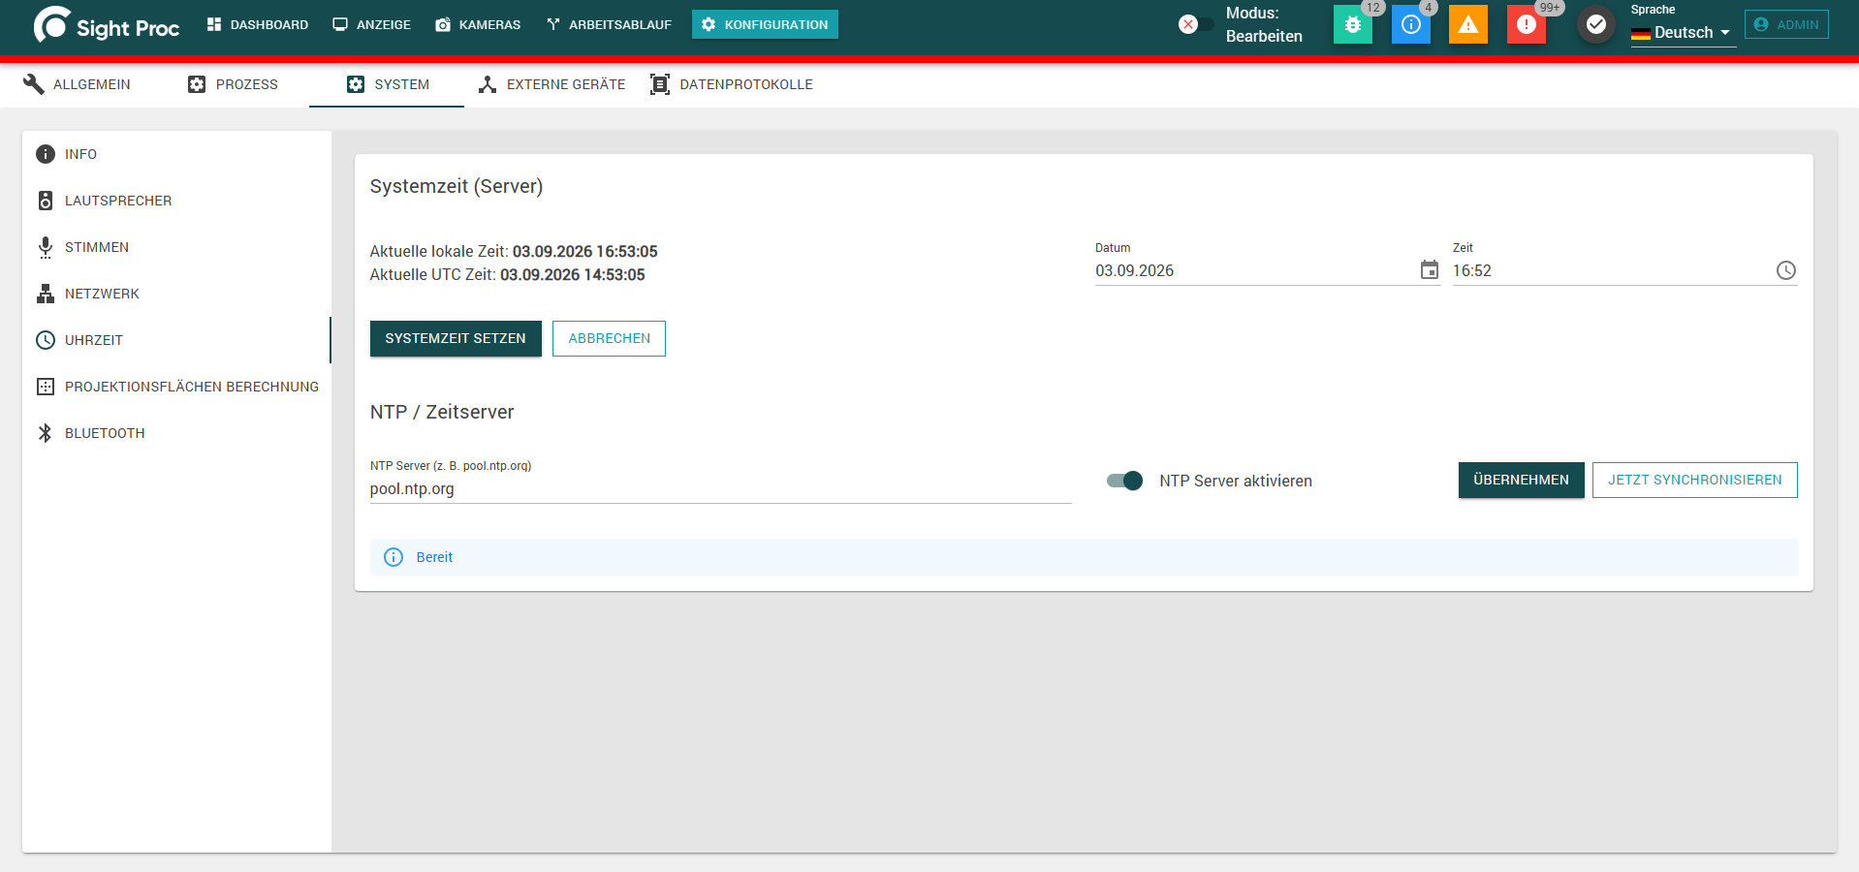
Task: Open the orange warning triangle icon
Action: click(x=1468, y=24)
